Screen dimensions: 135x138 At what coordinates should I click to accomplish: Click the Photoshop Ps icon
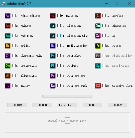53,56
